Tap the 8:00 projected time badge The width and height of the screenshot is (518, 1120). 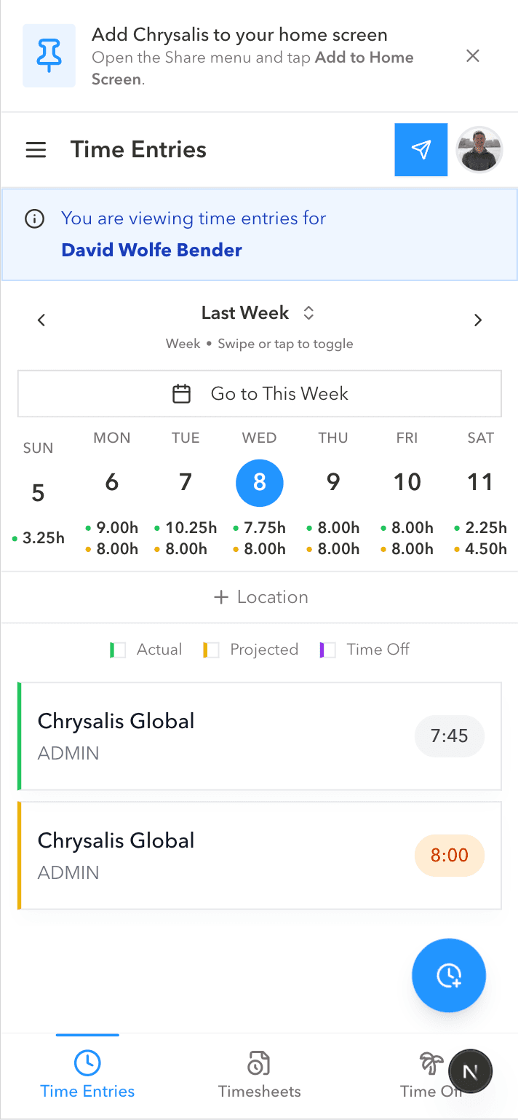(x=449, y=856)
